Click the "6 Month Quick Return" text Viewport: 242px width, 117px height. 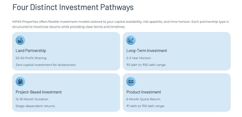[x=143, y=99]
